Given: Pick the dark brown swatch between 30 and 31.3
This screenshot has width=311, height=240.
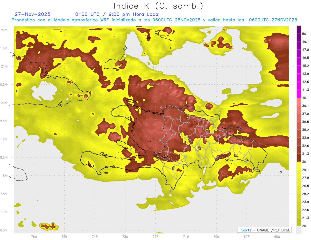Looking at the screenshot, I should click(299, 158).
